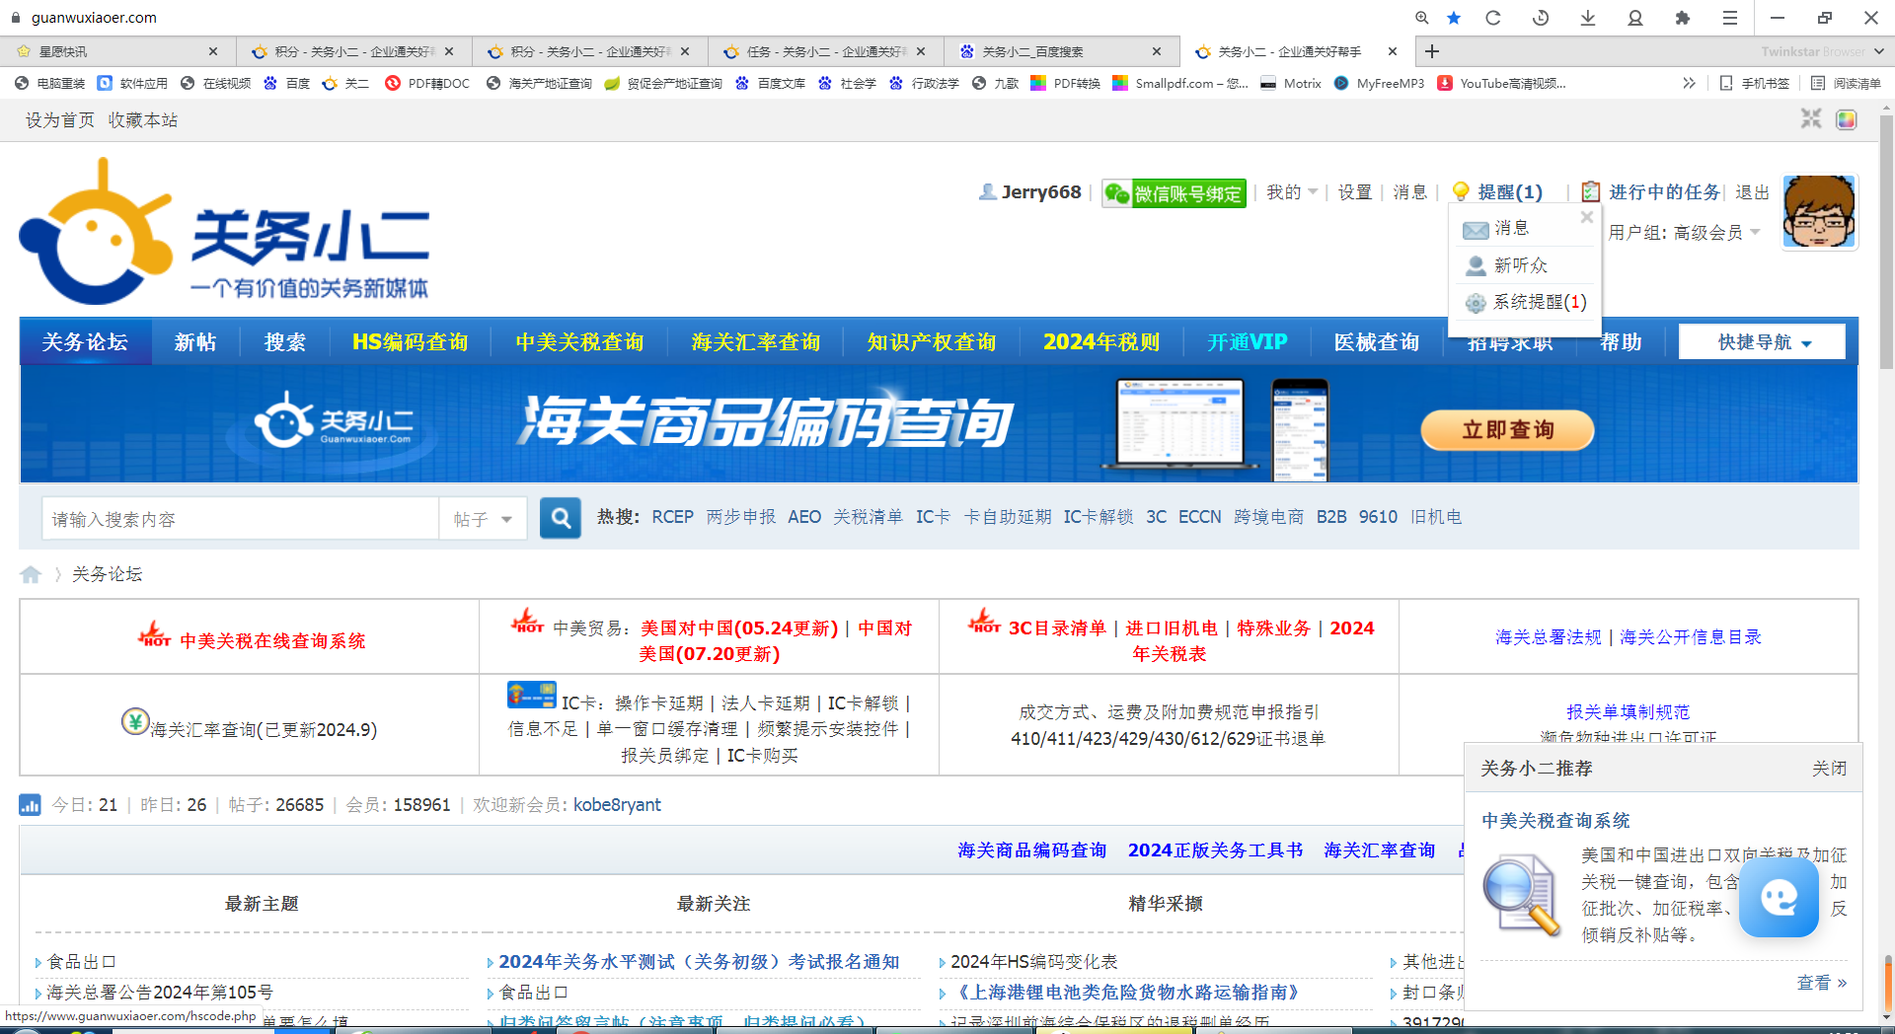The height and width of the screenshot is (1034, 1895).
Task: Click the blue search magnifier button
Action: (560, 518)
